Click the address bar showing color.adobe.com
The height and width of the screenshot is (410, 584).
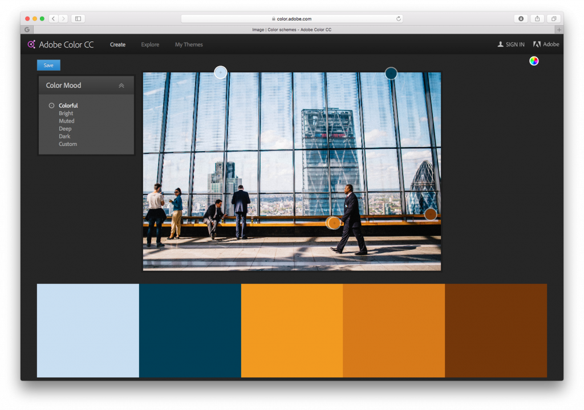[292, 18]
